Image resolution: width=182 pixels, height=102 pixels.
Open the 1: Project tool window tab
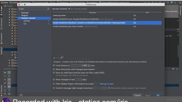[1, 10]
